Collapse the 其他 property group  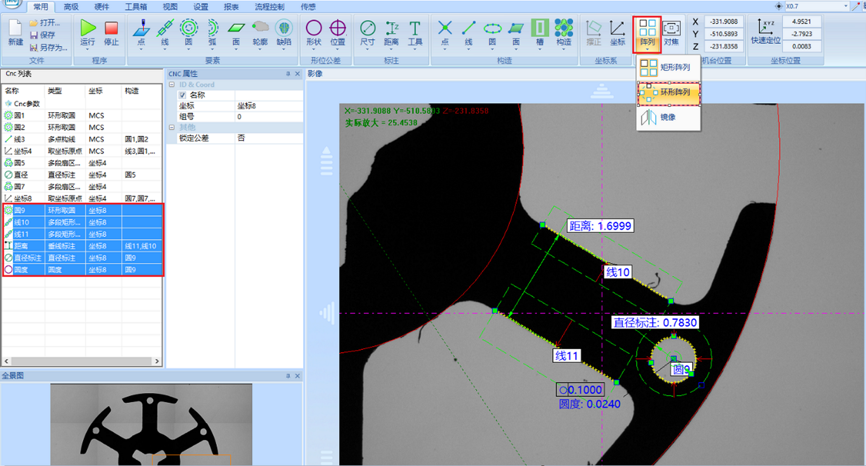(x=172, y=127)
